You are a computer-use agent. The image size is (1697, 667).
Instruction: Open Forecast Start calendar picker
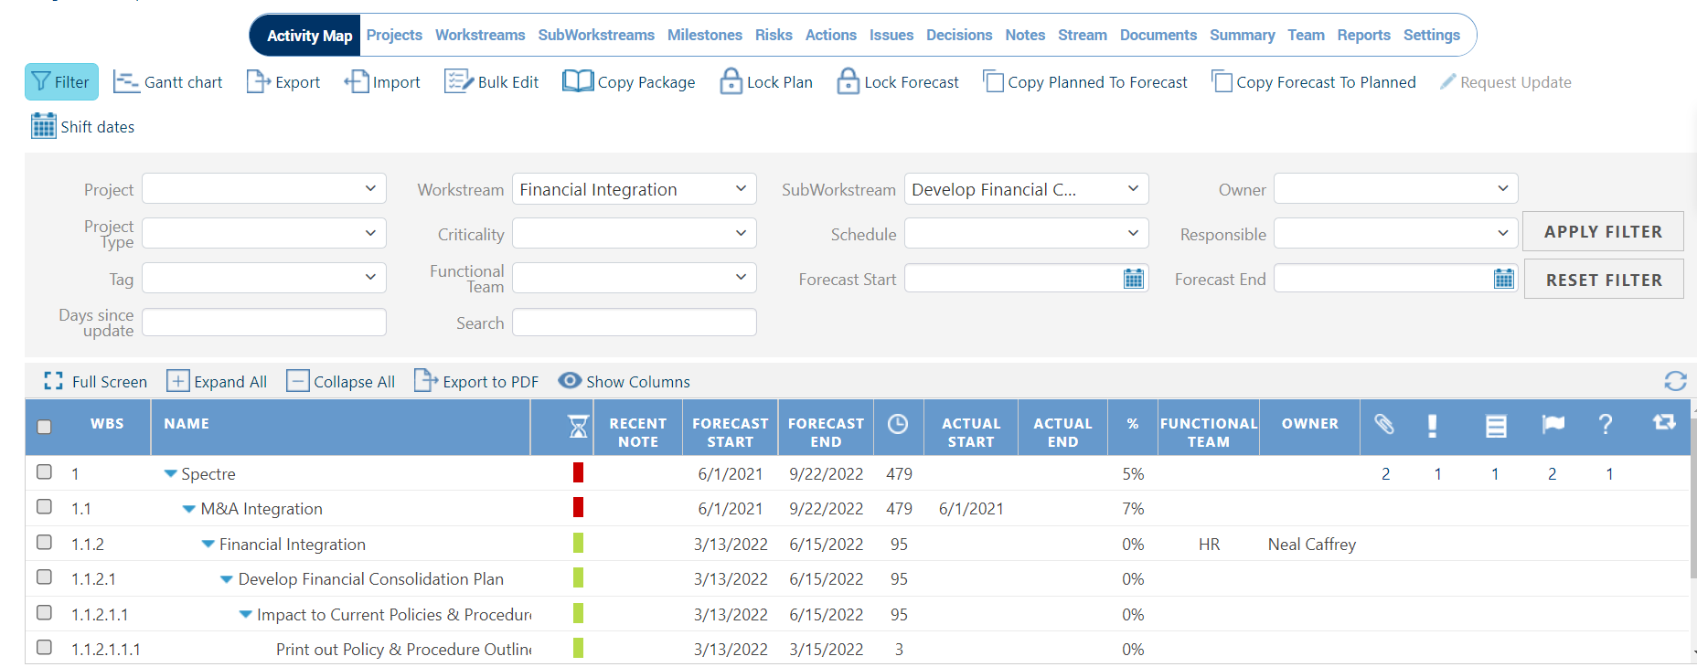click(x=1134, y=279)
